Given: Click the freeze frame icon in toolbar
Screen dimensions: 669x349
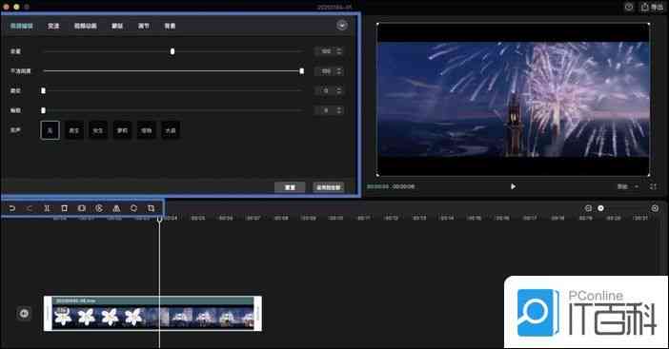Looking at the screenshot, I should point(82,208).
